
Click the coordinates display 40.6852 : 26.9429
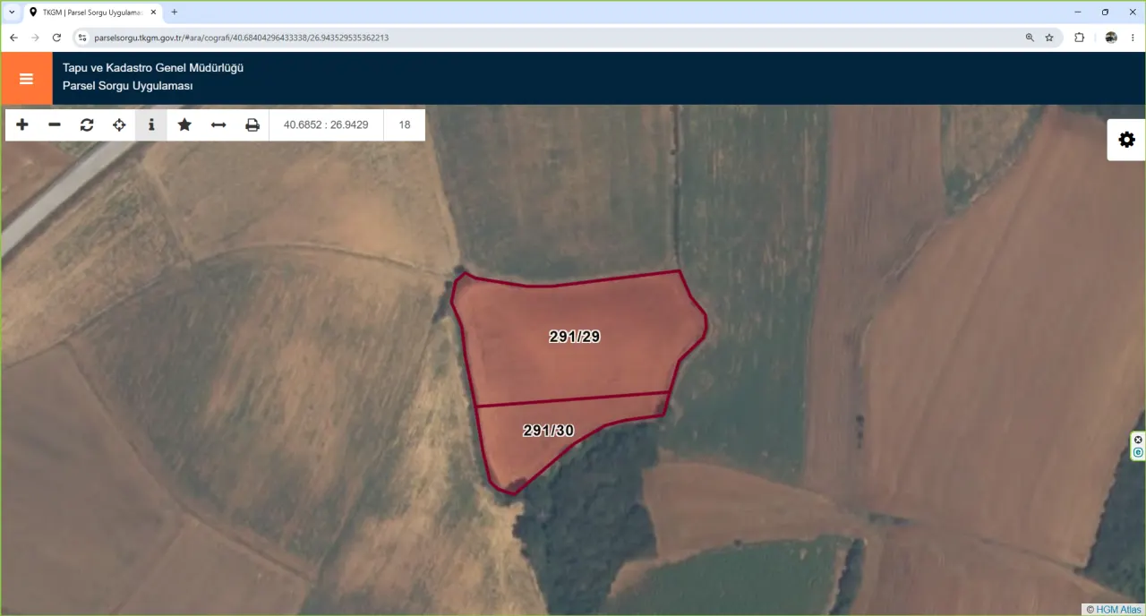326,124
